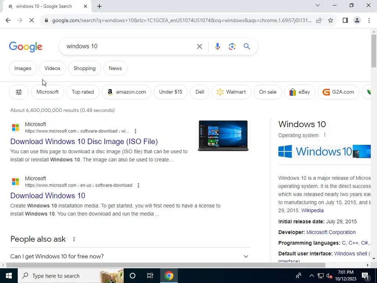Filter by Walmart chip
Screen dimensions: 377x283
point(231,92)
